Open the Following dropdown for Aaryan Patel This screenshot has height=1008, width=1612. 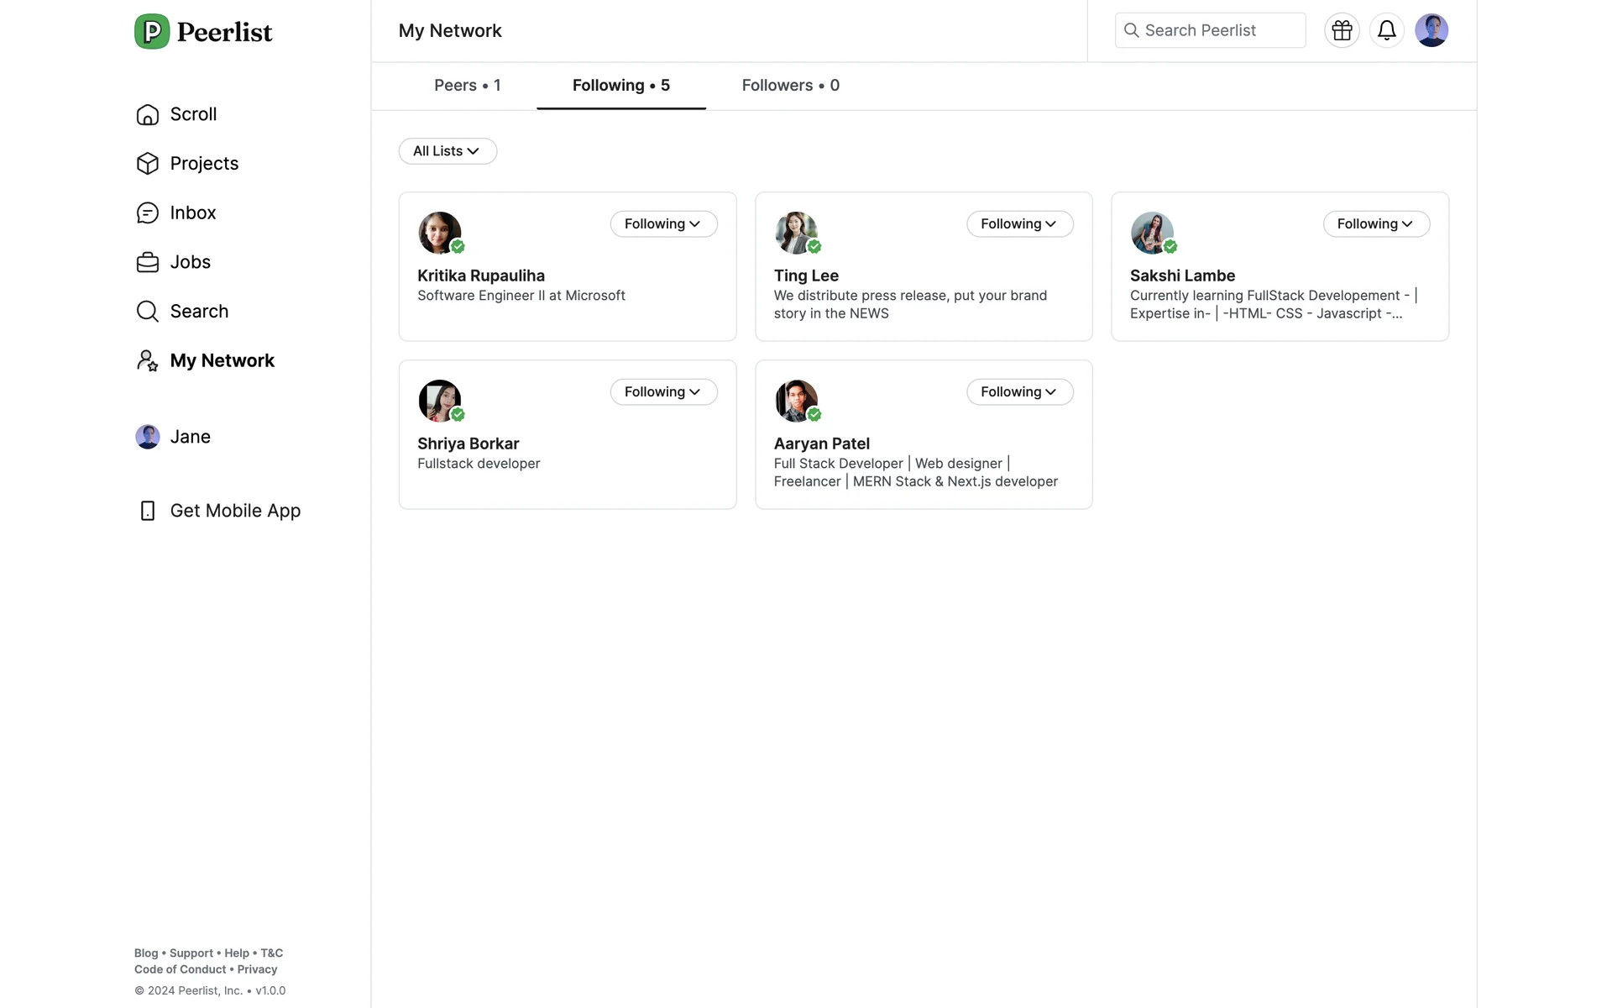[x=1019, y=392]
